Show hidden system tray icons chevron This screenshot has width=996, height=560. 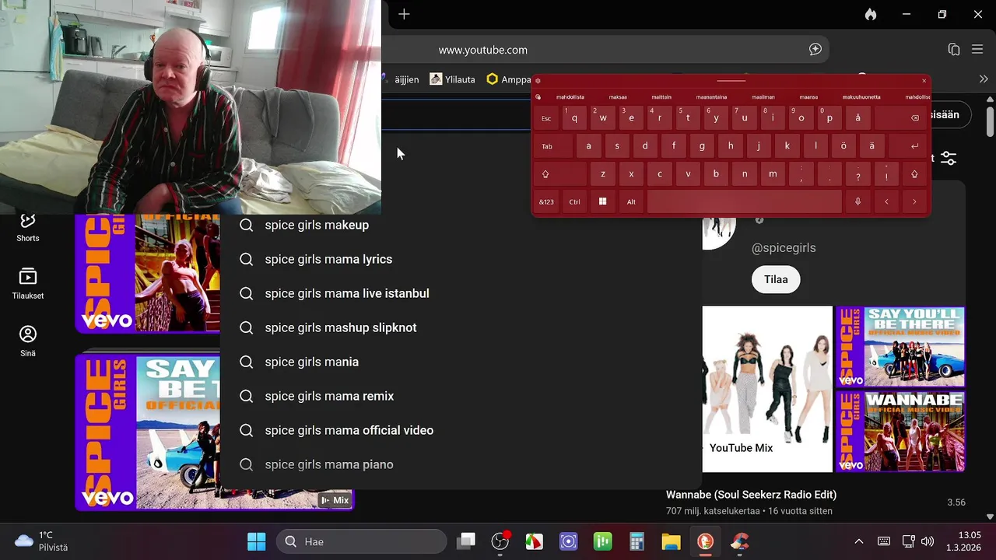[859, 541]
